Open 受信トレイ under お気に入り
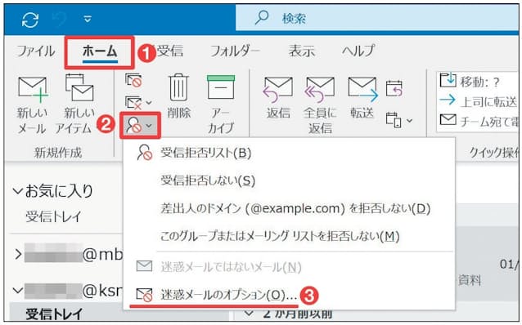 53,216
